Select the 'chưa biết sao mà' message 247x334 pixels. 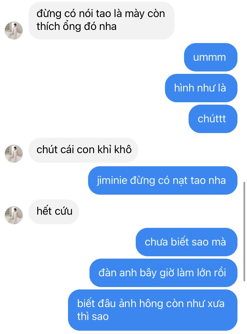(x=186, y=242)
